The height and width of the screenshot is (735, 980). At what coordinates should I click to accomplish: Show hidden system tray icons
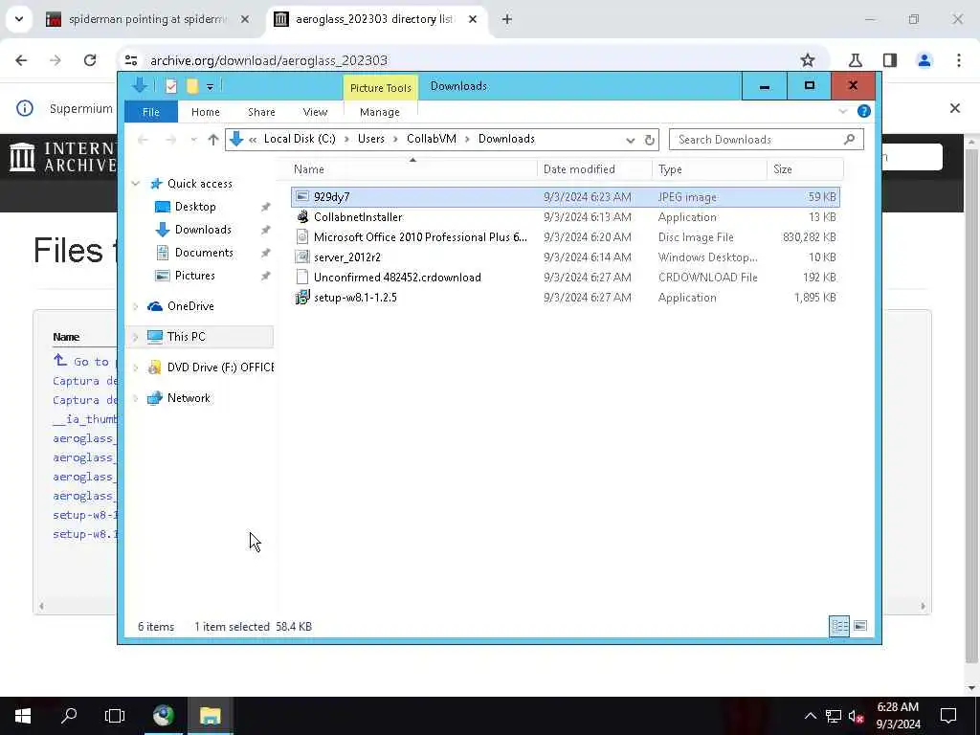(x=810, y=716)
